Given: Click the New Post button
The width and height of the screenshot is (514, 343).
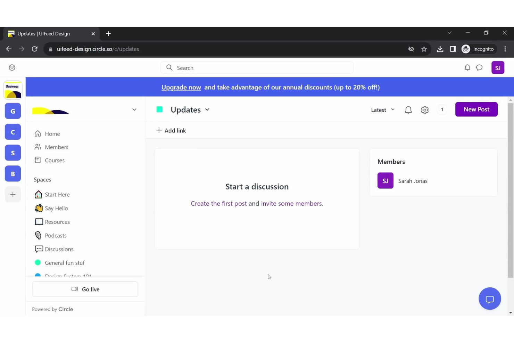Looking at the screenshot, I should coord(476,109).
